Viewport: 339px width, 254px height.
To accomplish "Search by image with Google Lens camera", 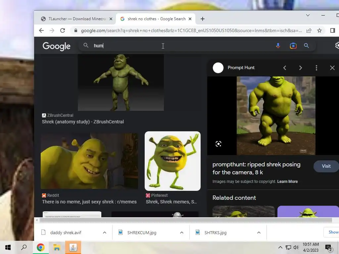I will tap(293, 46).
